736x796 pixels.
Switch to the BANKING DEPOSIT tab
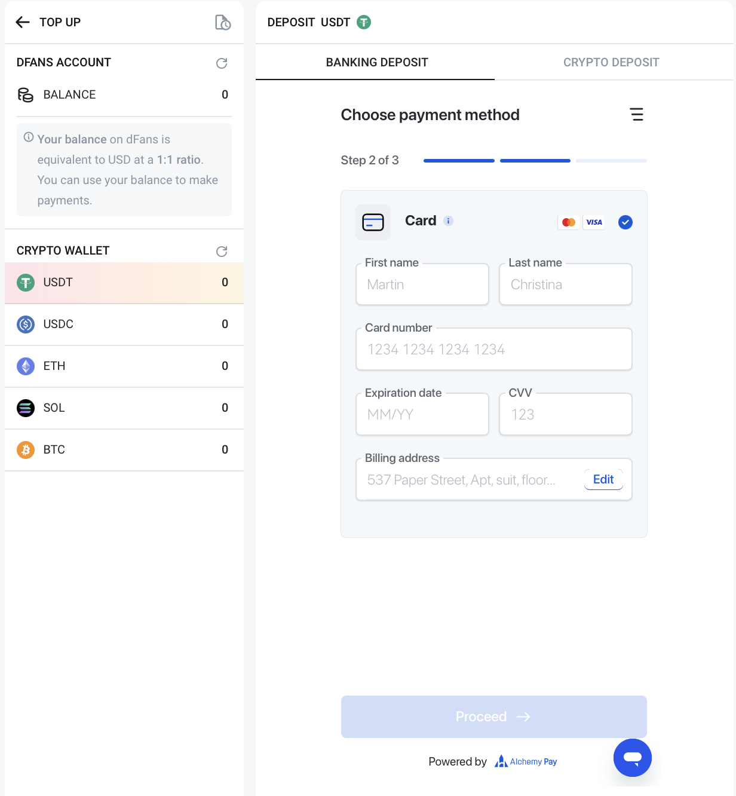[377, 62]
